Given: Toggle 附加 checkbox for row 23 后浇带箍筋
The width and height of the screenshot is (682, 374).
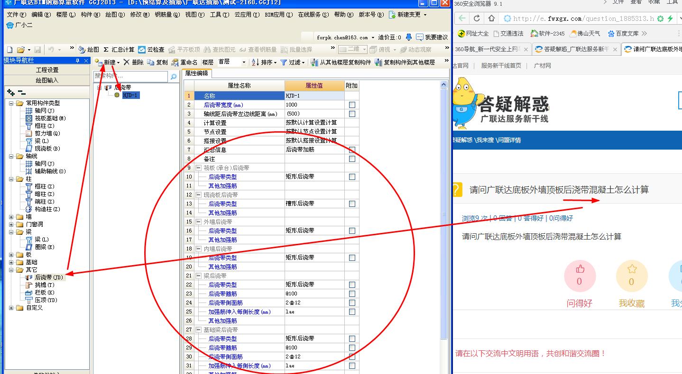Looking at the screenshot, I should point(352,294).
